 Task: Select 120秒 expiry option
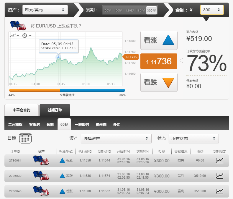130,10
